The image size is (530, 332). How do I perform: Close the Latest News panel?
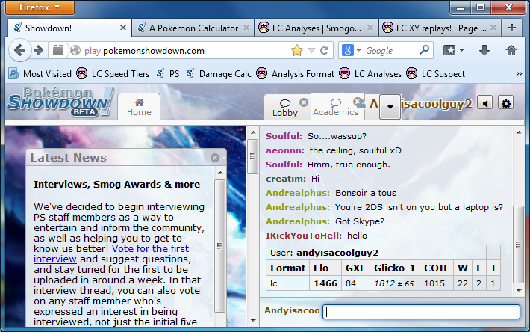215,158
